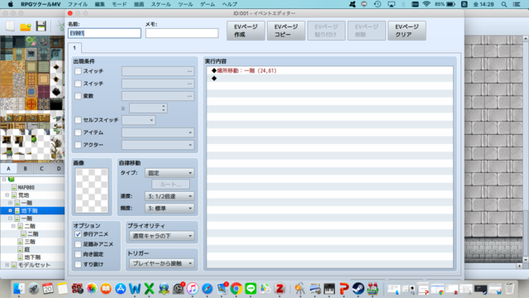
Task: Launch Microsoft Word from the dock
Action: (x=135, y=289)
